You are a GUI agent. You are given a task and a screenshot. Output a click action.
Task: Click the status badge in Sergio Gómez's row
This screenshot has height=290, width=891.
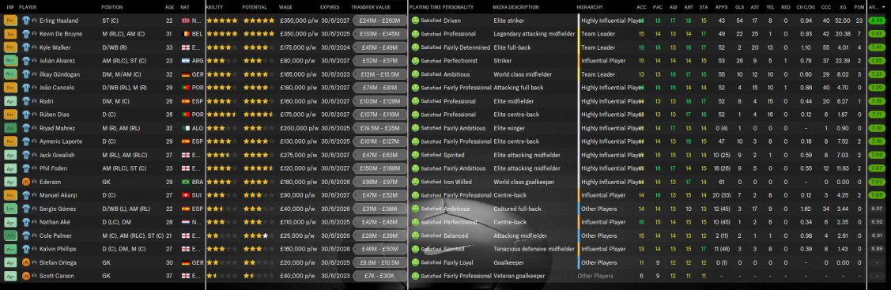click(x=10, y=209)
